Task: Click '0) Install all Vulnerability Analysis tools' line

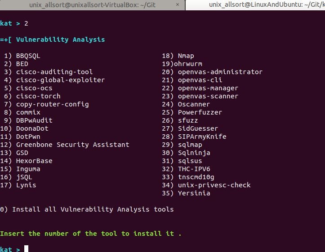Action: 87,209
